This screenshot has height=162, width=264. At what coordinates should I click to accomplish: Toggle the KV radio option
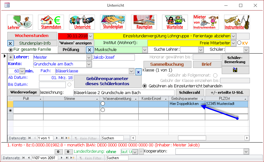tap(239, 43)
